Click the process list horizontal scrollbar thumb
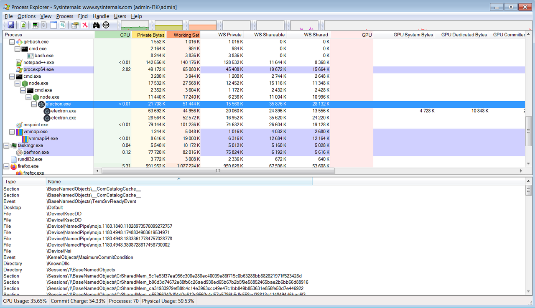 [x=218, y=171]
